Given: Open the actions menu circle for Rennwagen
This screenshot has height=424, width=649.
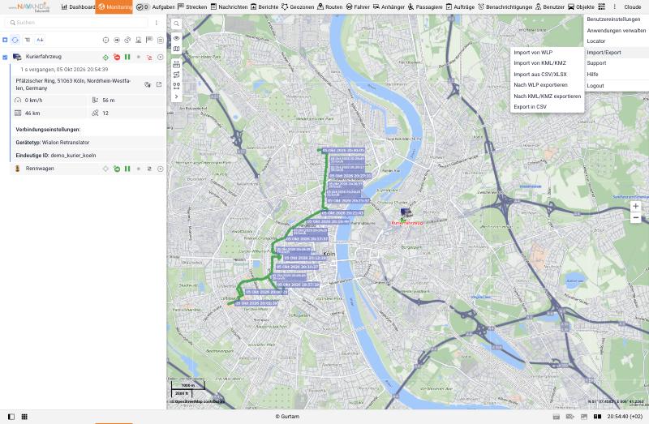Looking at the screenshot, I should [x=160, y=169].
